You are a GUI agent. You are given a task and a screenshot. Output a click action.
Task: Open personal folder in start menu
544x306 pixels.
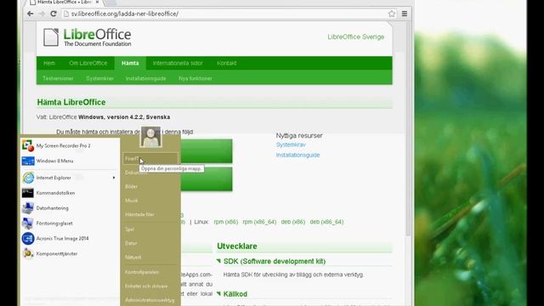(150, 159)
